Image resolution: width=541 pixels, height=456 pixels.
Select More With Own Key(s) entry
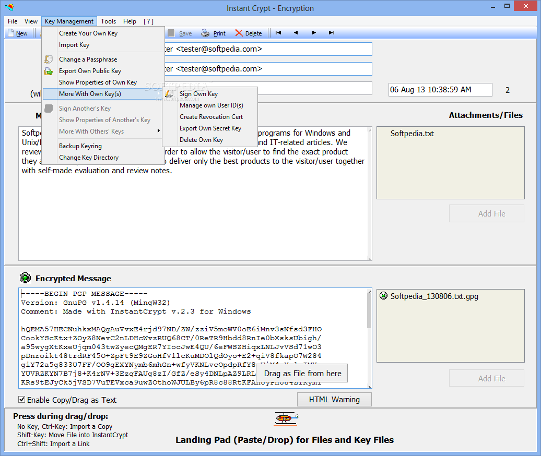[103, 94]
